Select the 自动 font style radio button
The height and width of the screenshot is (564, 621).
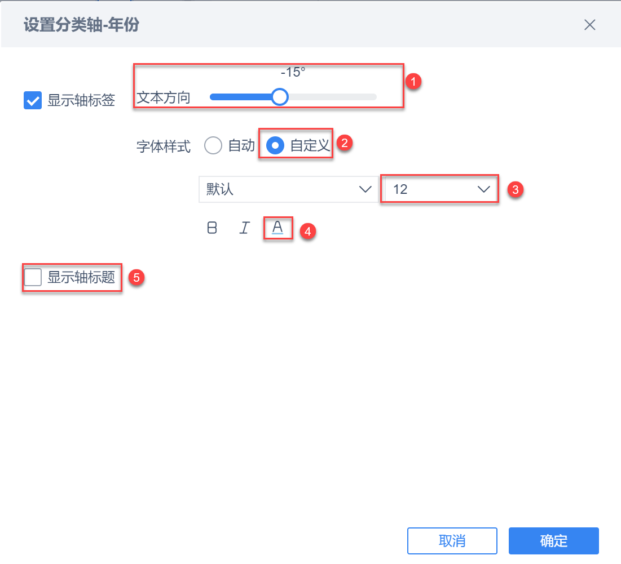[213, 145]
